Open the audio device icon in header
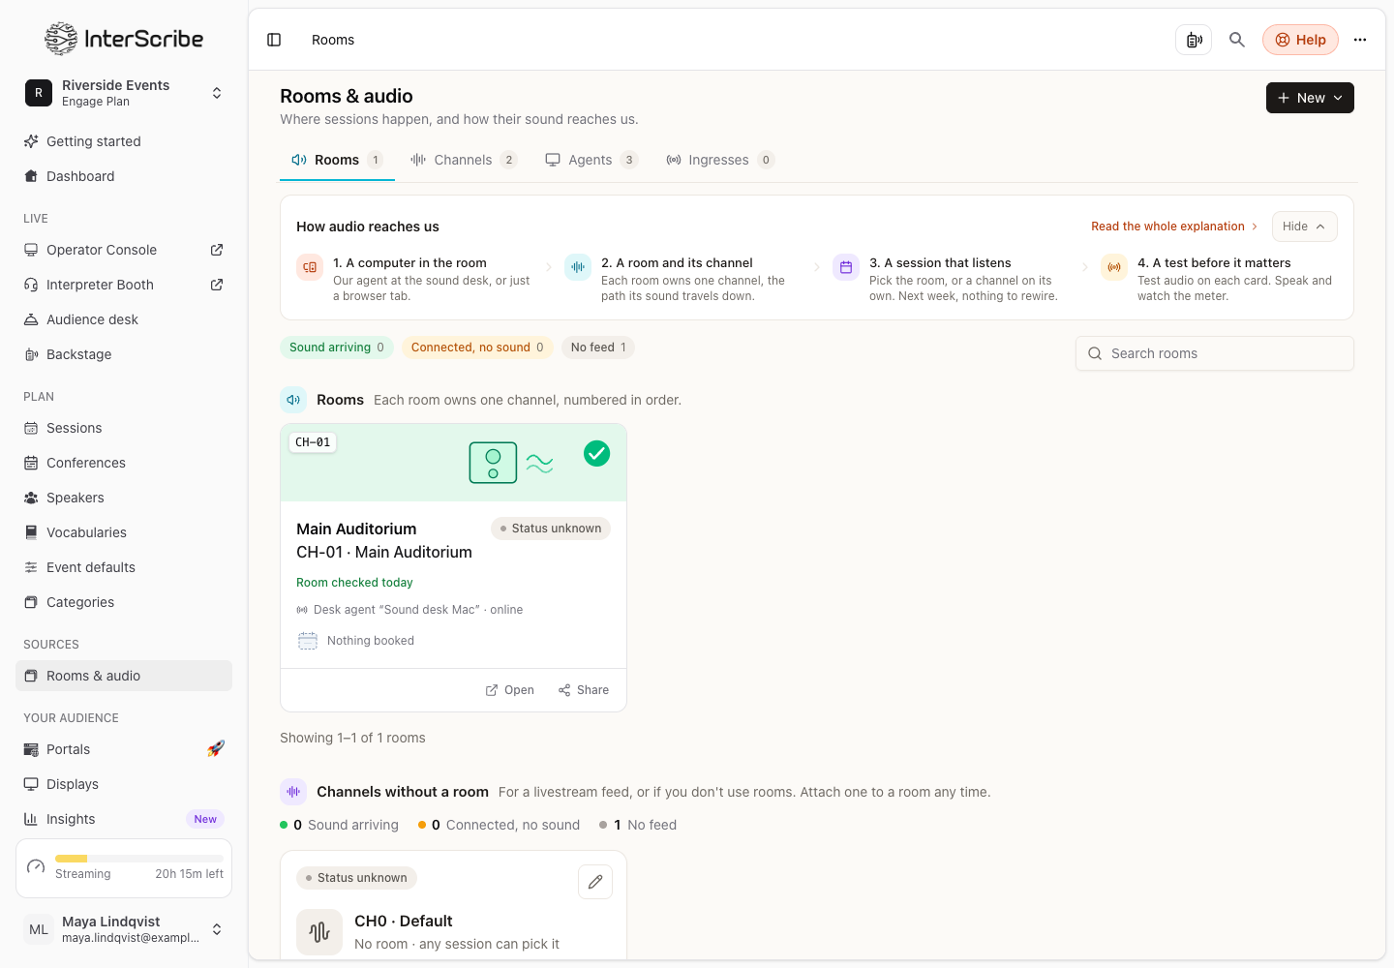Viewport: 1394px width, 968px height. click(1194, 40)
